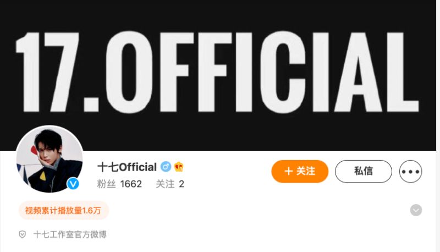Image resolution: width=440 pixels, height=252 pixels.
Task: Open the 17.OFFICIAL cover banner image
Action: coord(218,75)
